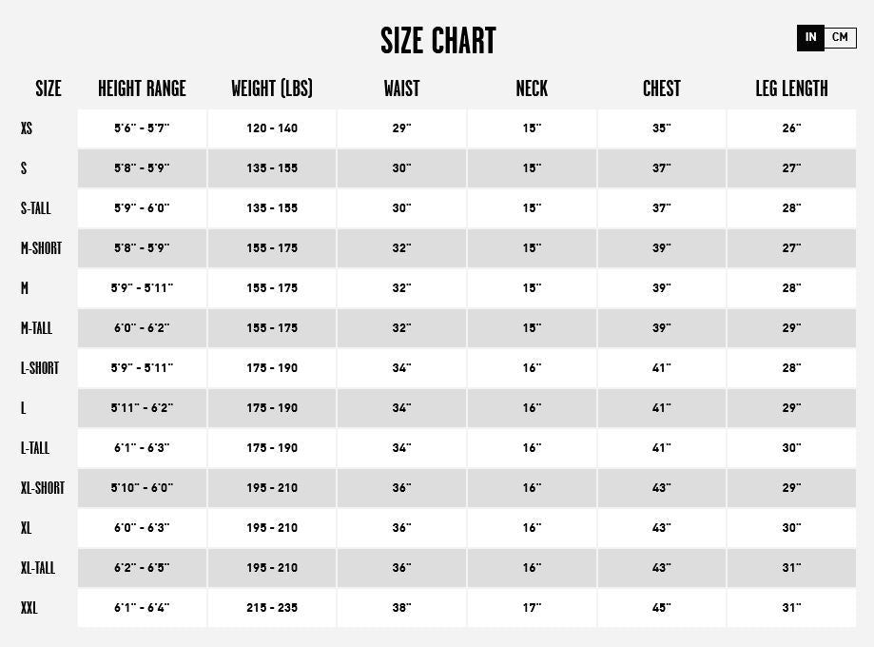
Task: Click the Size column header
Action: pyautogui.click(x=49, y=88)
